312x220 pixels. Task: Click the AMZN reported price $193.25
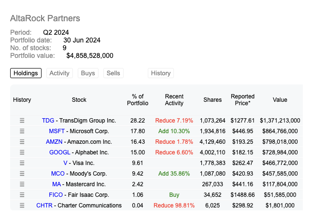point(242,142)
